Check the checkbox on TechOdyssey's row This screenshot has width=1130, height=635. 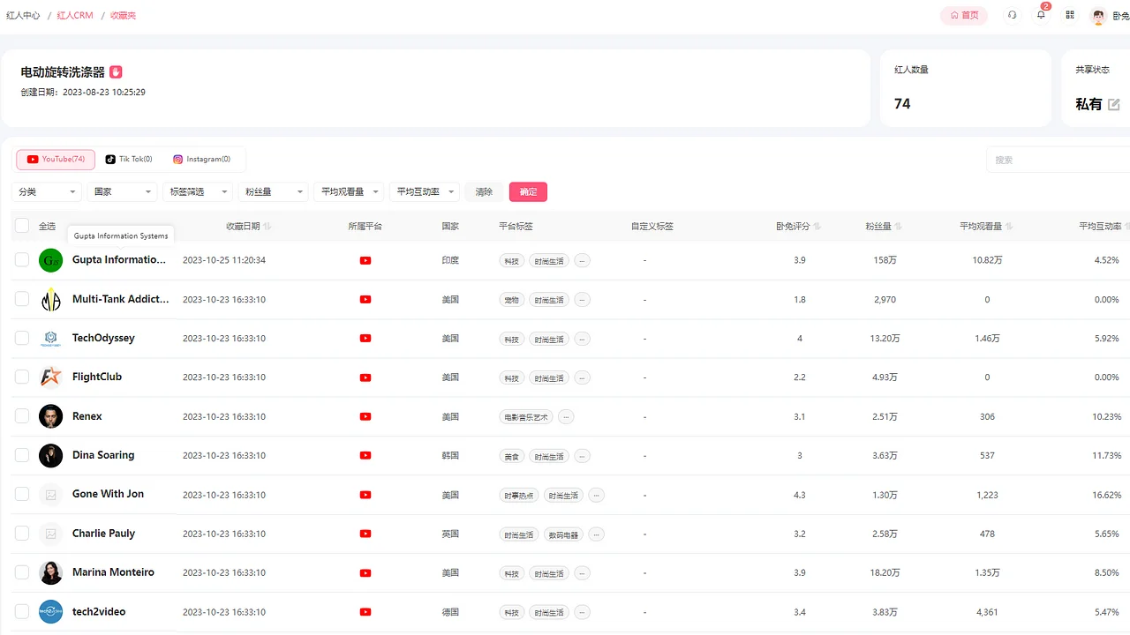pos(22,338)
